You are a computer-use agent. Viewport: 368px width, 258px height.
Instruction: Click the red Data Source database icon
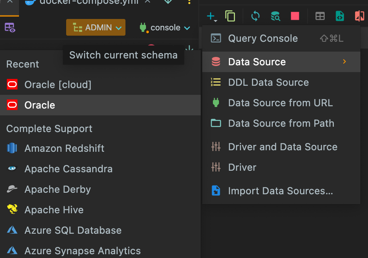coord(216,61)
